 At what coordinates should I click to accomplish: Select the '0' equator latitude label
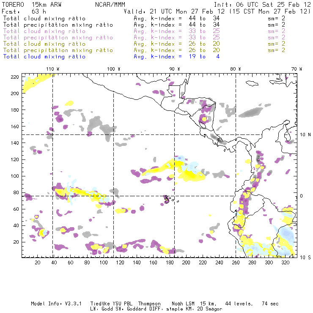pos(301,196)
